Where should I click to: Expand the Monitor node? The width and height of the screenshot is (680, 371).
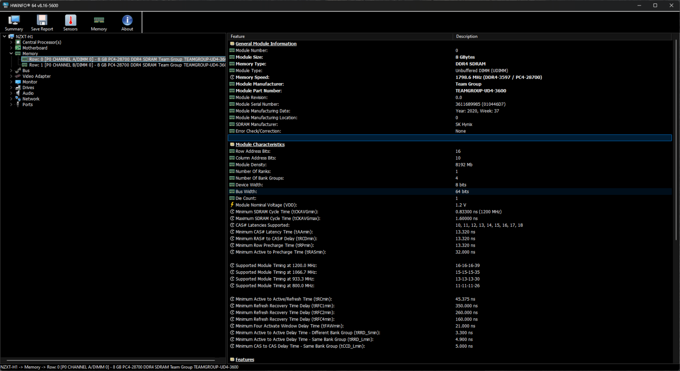[x=11, y=82]
